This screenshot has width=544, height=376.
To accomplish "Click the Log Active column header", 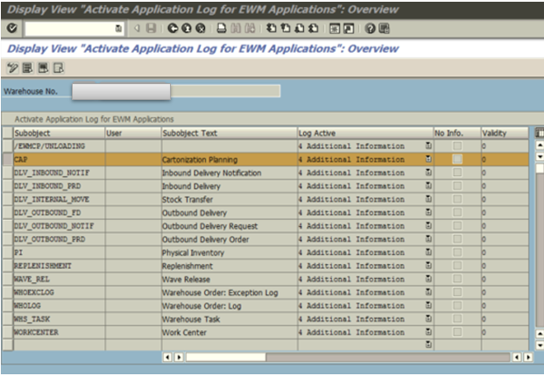I will point(364,133).
